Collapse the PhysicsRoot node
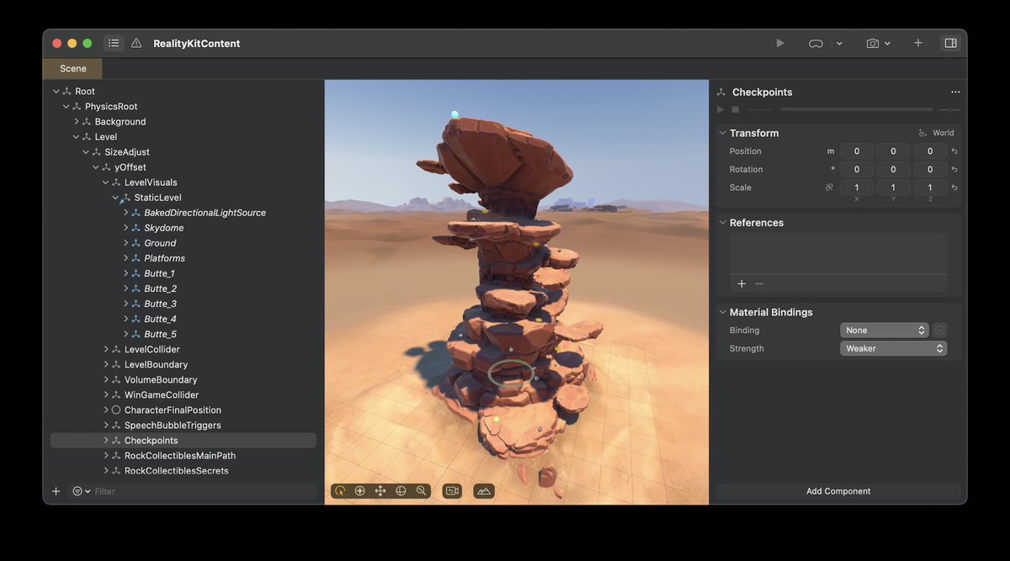1010x561 pixels. click(66, 107)
